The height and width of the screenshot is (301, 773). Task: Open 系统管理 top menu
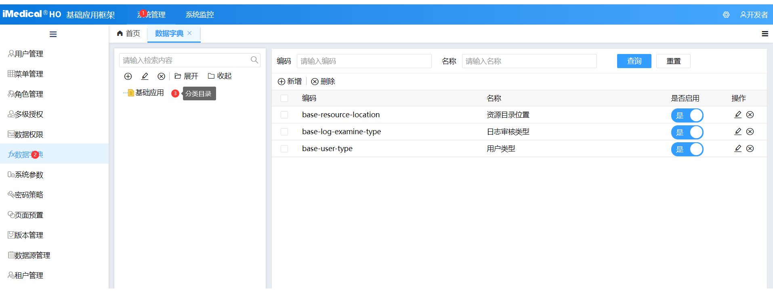[x=151, y=15]
